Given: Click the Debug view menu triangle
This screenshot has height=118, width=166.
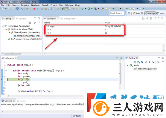Looking at the screenshot, I should 39,22.
